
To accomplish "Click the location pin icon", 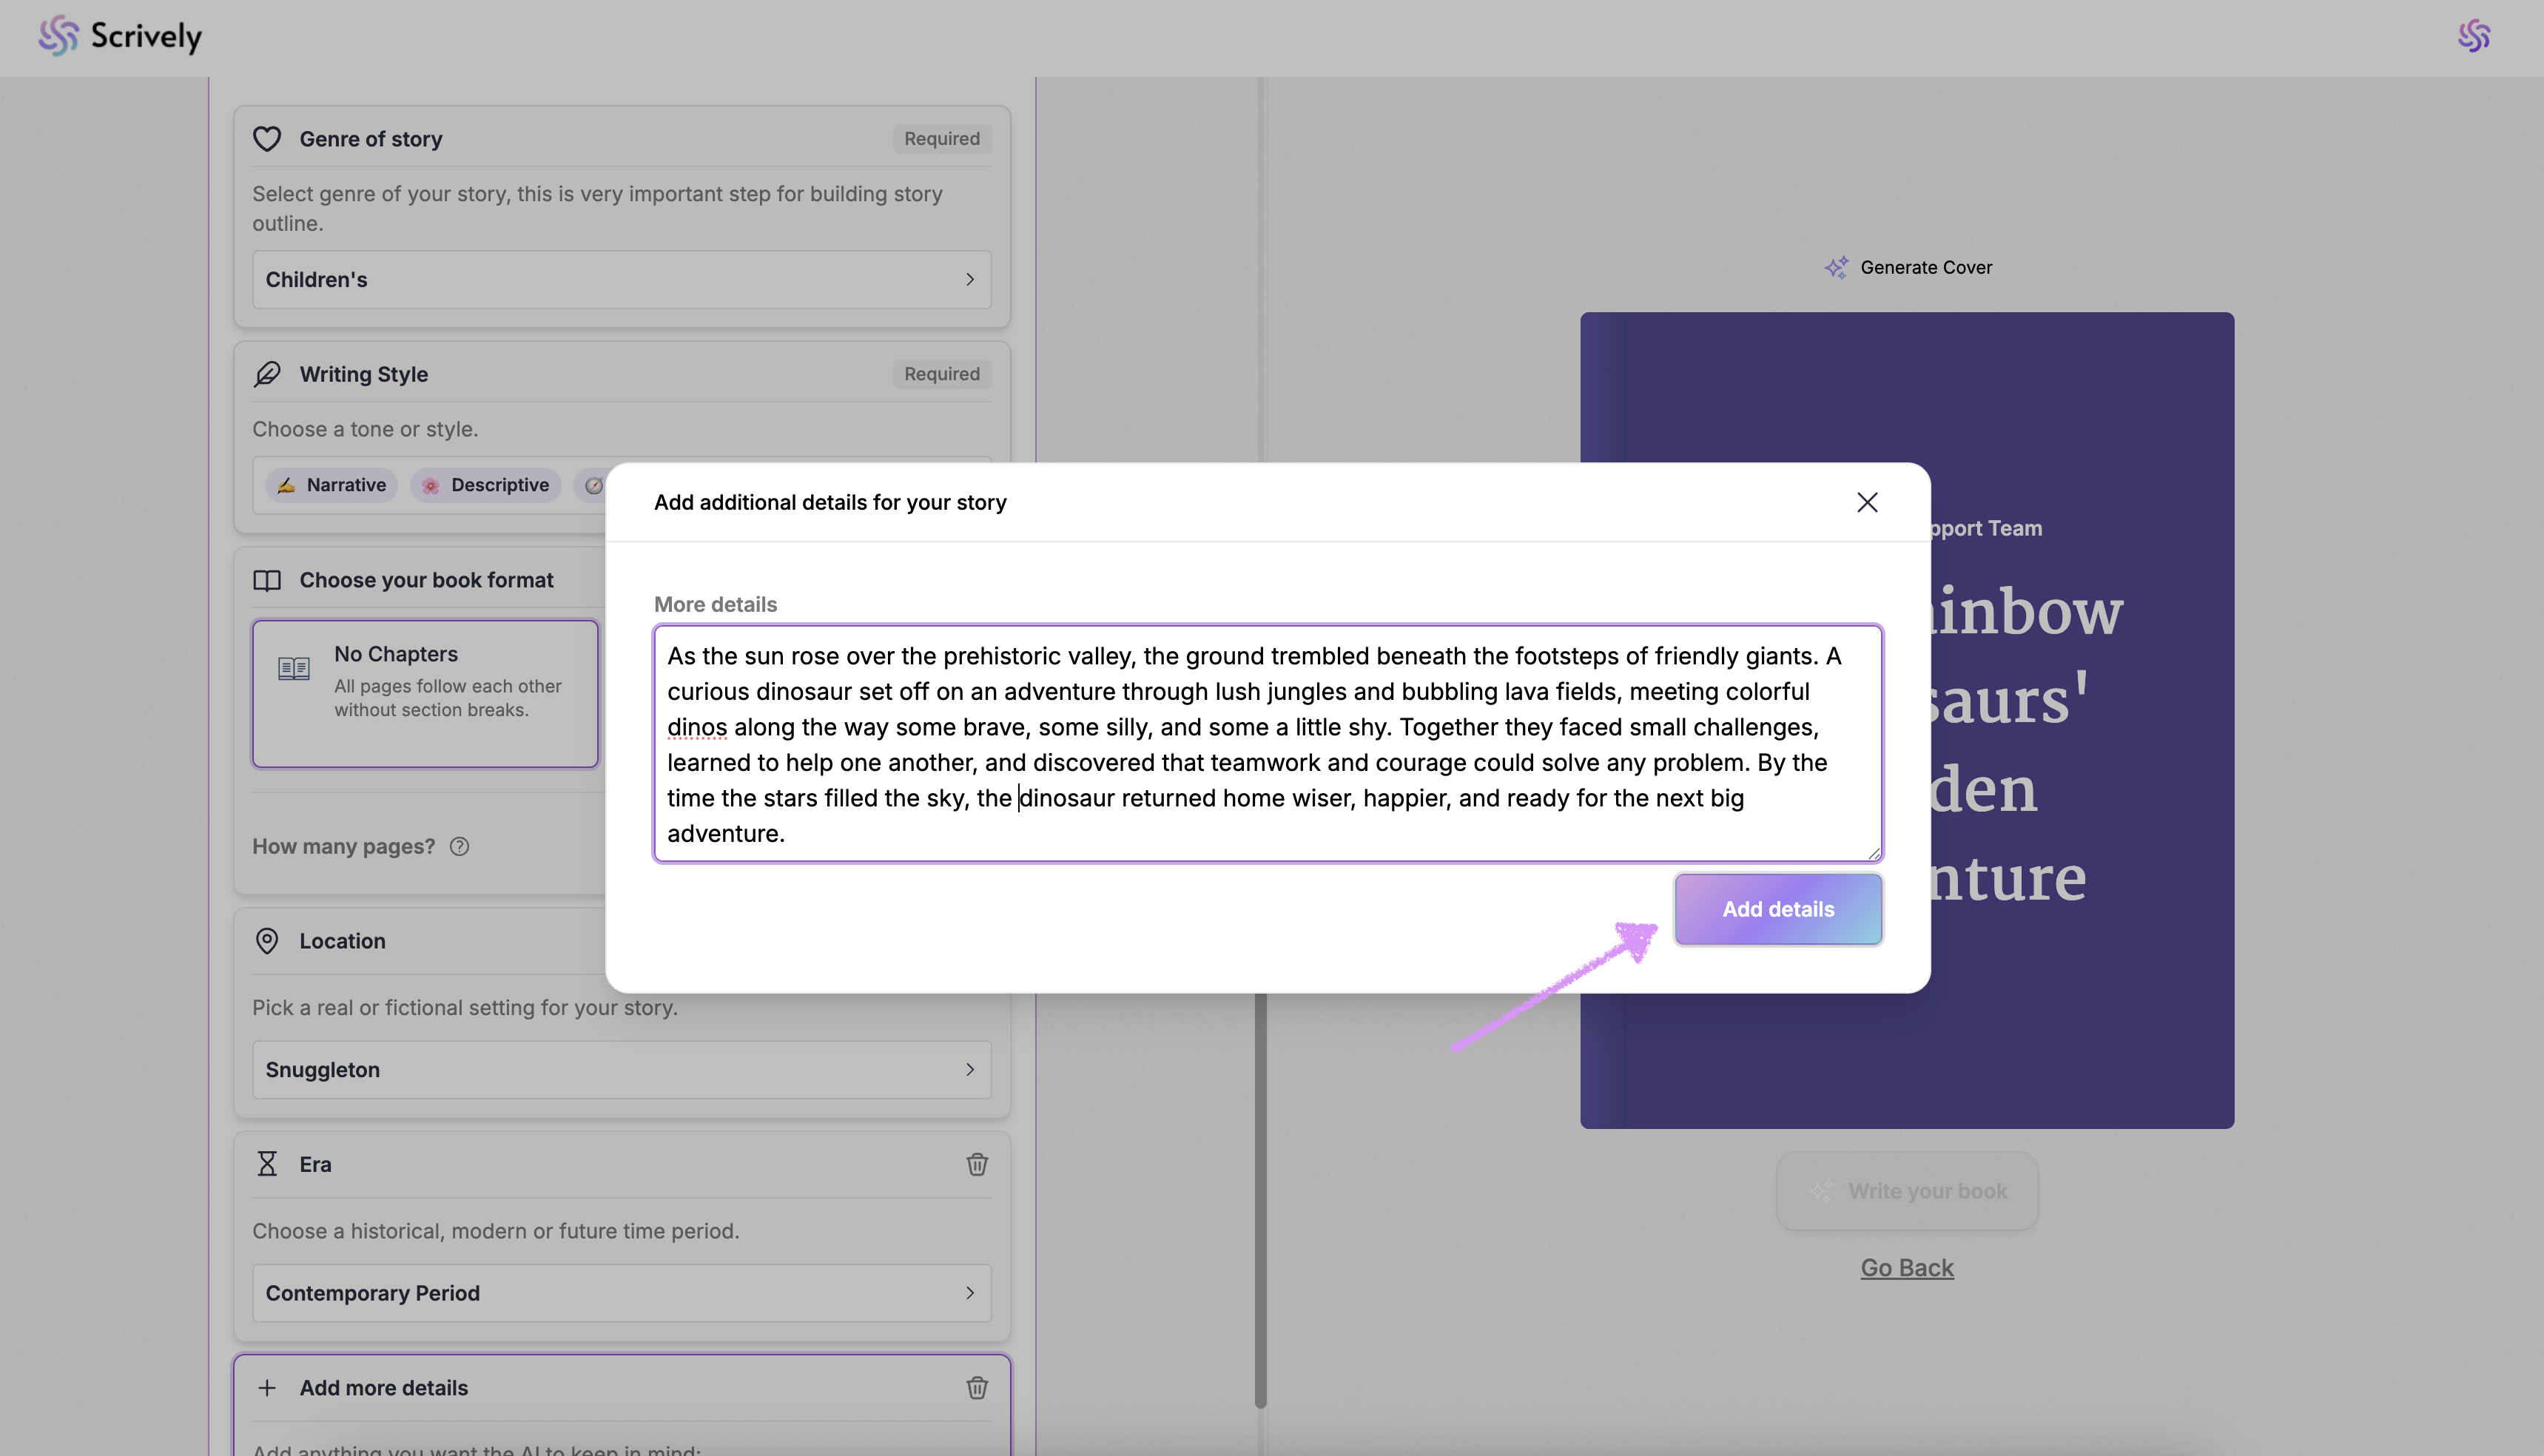I will [267, 941].
